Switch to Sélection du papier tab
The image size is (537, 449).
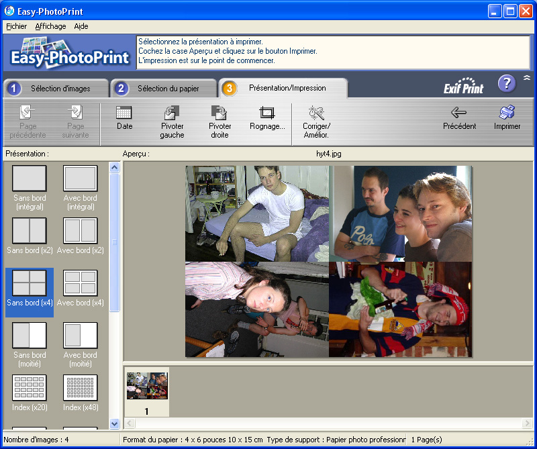(x=164, y=89)
